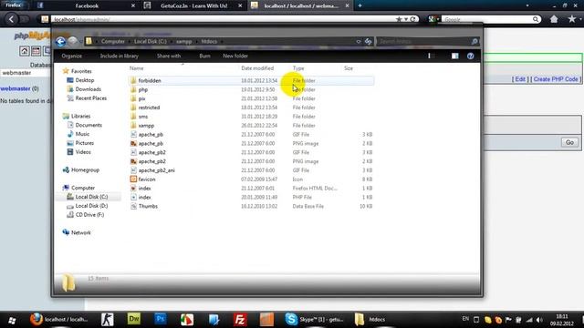This screenshot has height=328, width=584.
Task: Open Photoshop from taskbar
Action: pyautogui.click(x=161, y=319)
